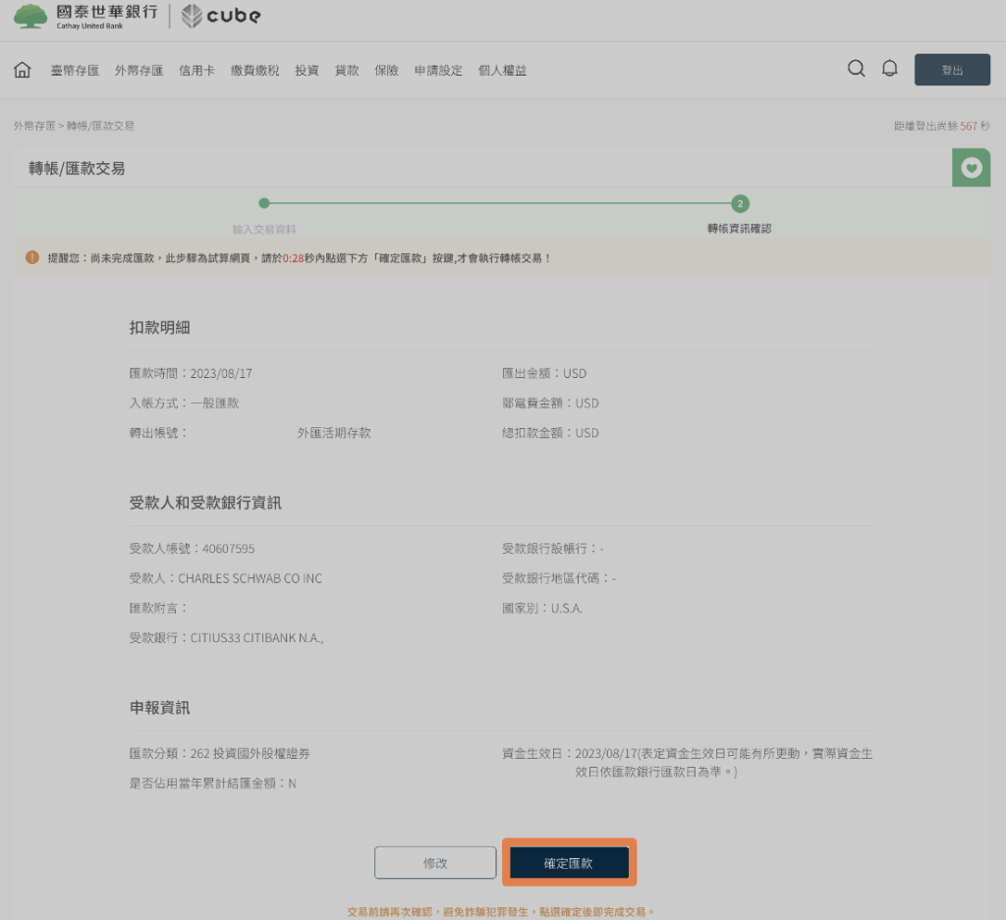1006x920 pixels.
Task: Open the search magnifier icon
Action: (856, 69)
